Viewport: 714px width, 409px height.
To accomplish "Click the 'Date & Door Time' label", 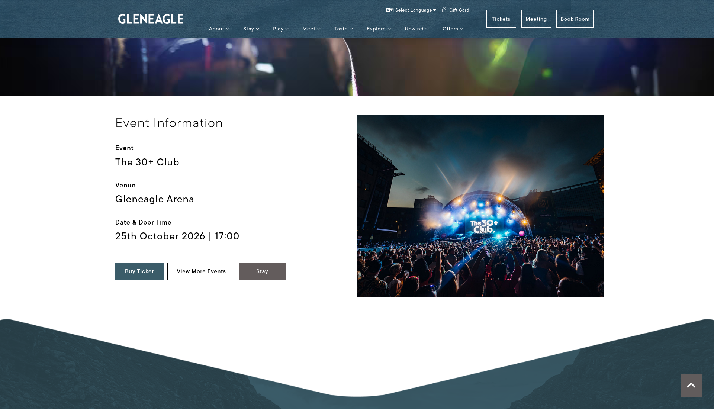I will (143, 222).
